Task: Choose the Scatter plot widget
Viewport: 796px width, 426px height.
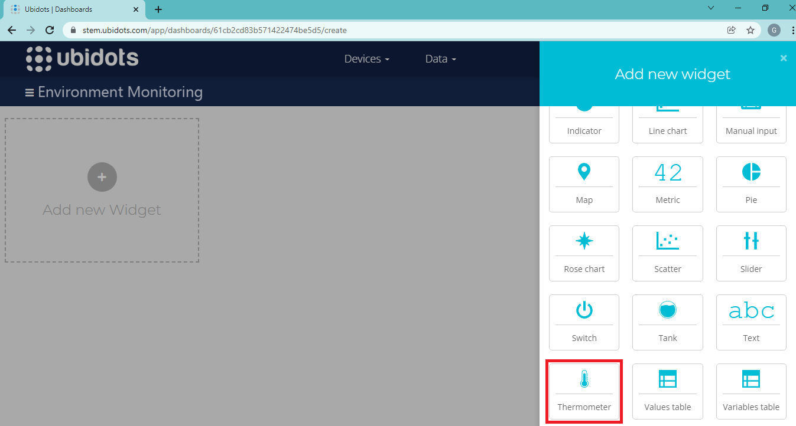Action: coord(667,253)
